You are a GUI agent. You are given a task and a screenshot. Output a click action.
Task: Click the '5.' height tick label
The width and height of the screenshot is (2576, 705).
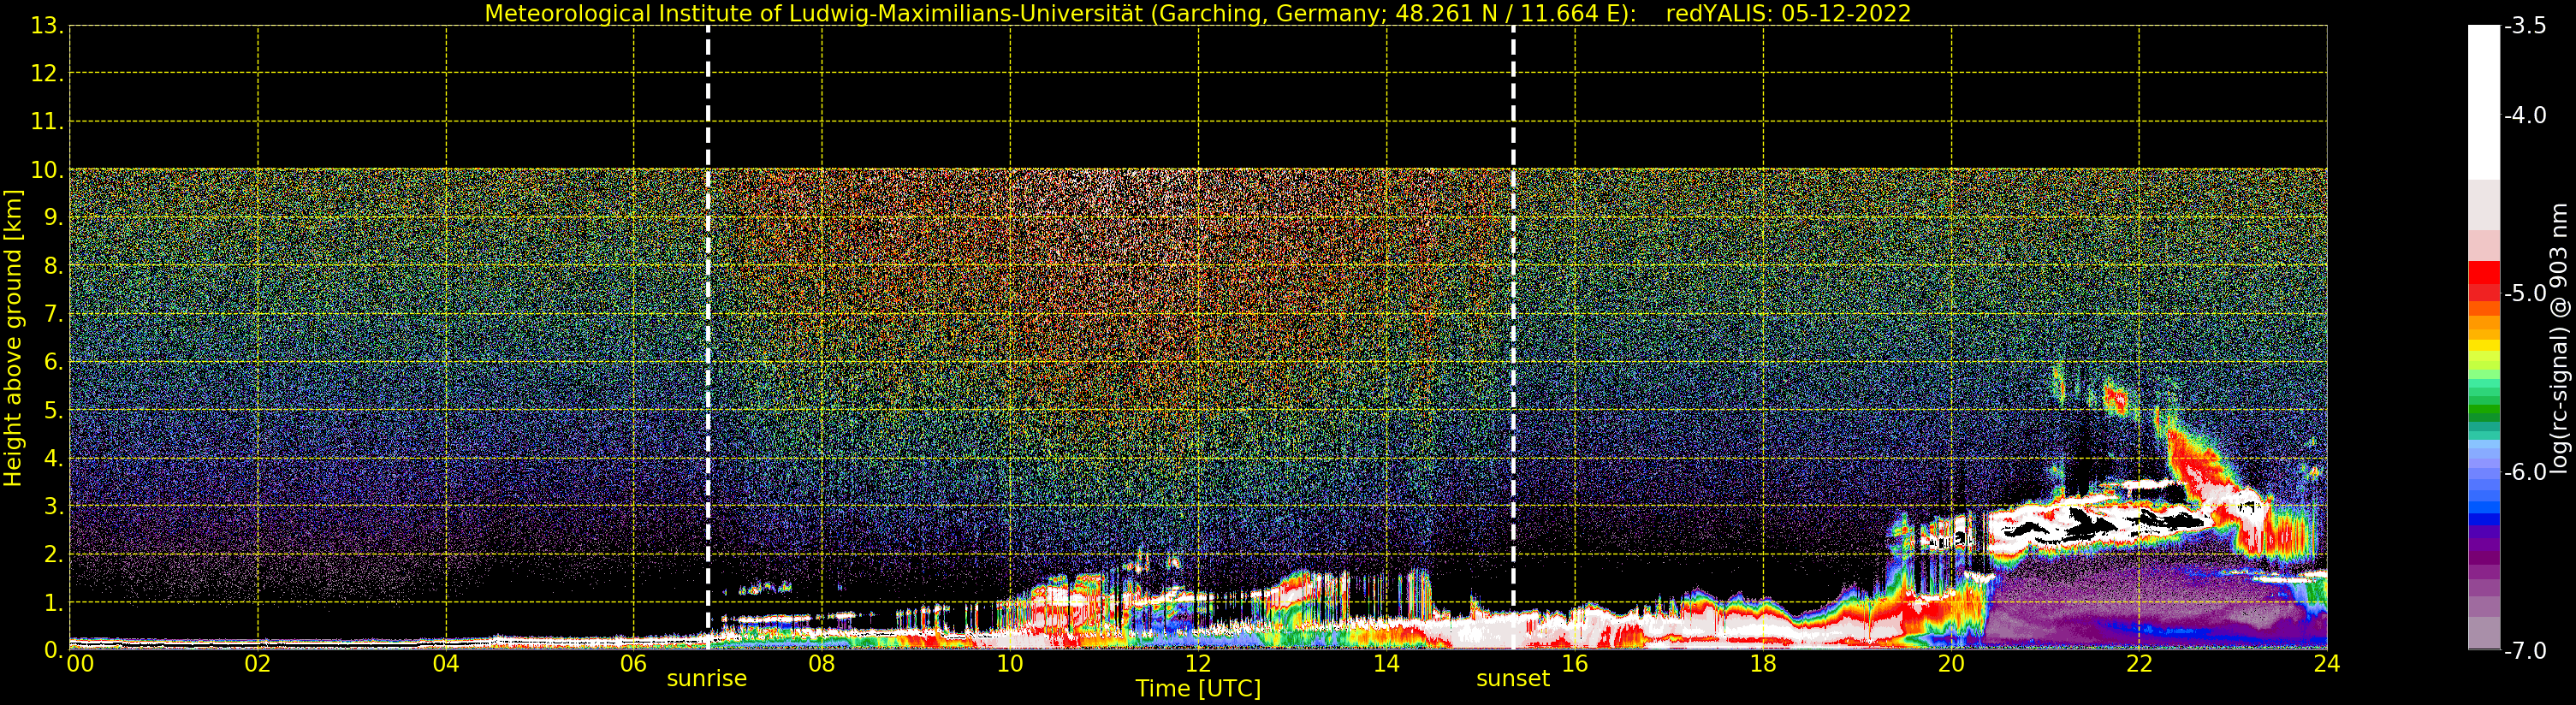tap(53, 410)
